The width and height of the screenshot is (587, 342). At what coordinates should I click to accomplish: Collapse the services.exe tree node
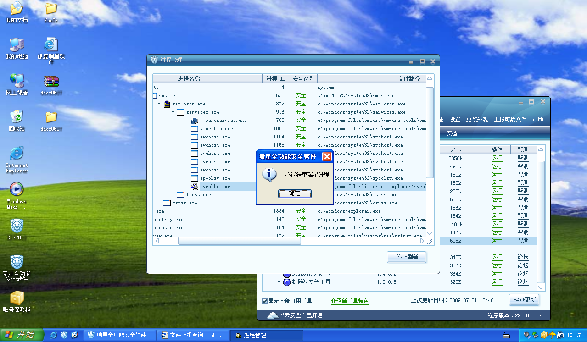pyautogui.click(x=173, y=112)
